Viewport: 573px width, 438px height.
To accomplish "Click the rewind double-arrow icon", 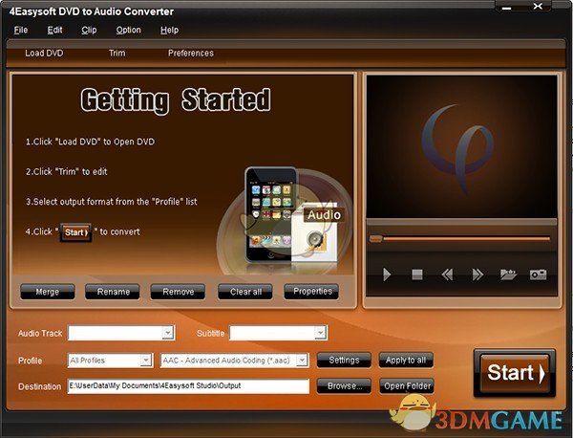I will pos(447,274).
